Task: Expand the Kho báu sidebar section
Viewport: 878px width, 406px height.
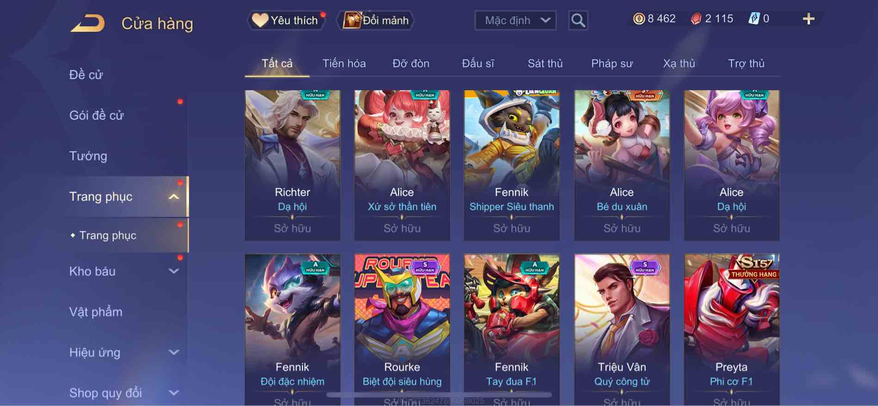Action: point(174,271)
